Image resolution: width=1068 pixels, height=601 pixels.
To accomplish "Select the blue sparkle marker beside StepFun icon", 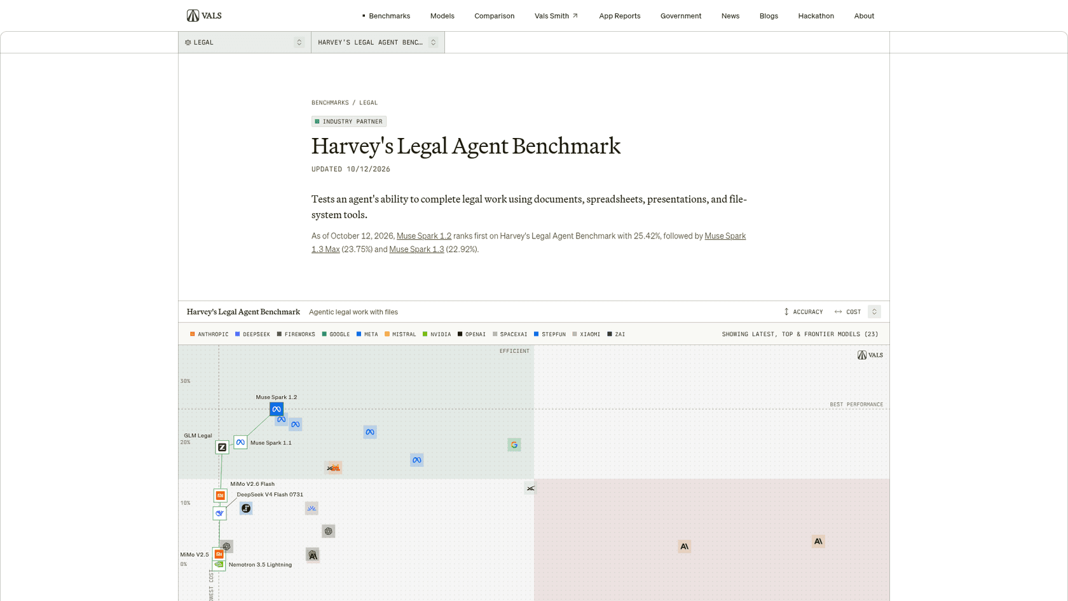I will pyautogui.click(x=311, y=508).
